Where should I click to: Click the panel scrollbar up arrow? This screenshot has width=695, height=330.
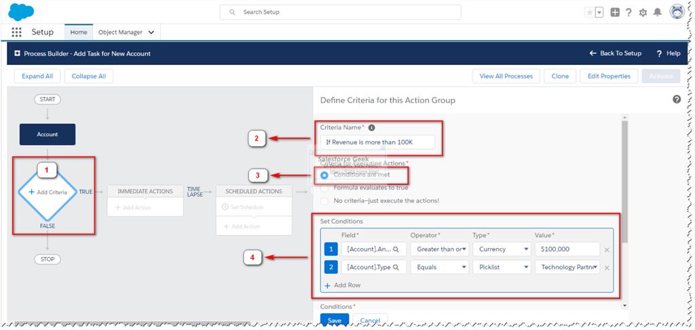(x=624, y=118)
